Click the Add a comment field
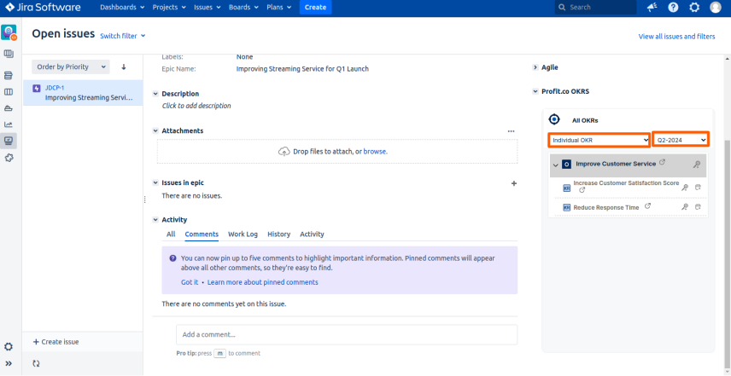This screenshot has height=376, width=731. click(x=347, y=334)
